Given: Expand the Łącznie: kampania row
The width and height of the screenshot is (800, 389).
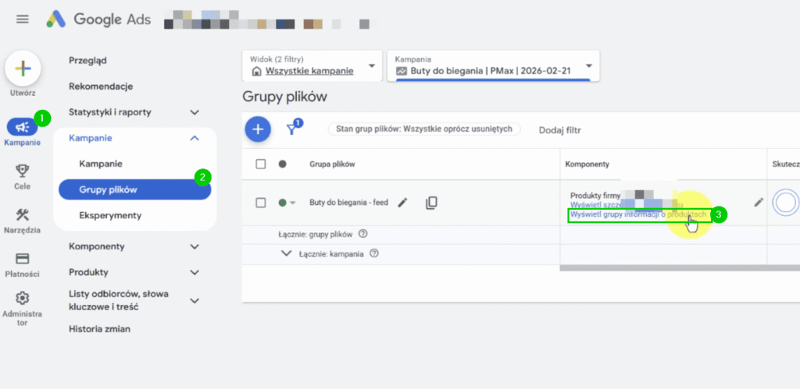Looking at the screenshot, I should point(287,253).
